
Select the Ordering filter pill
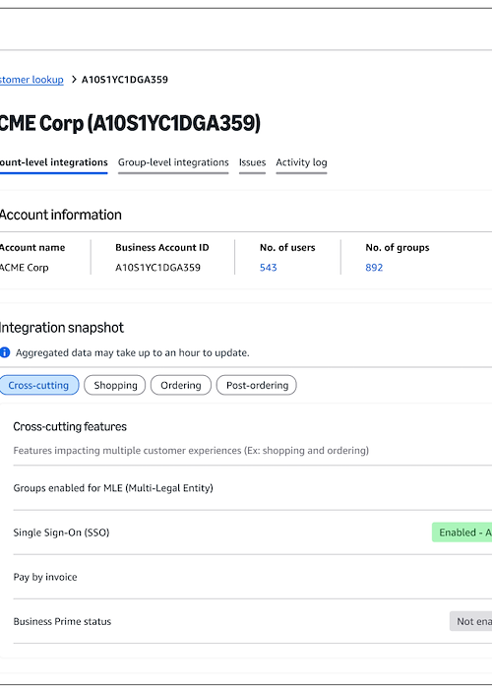[x=180, y=386]
